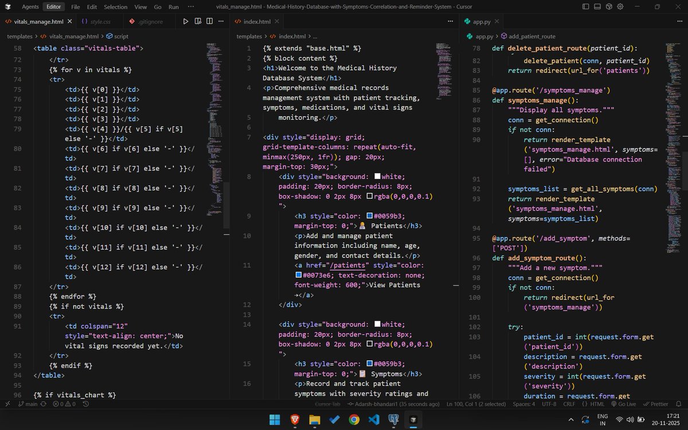Open the View menu
The image size is (688, 430).
[140, 7]
